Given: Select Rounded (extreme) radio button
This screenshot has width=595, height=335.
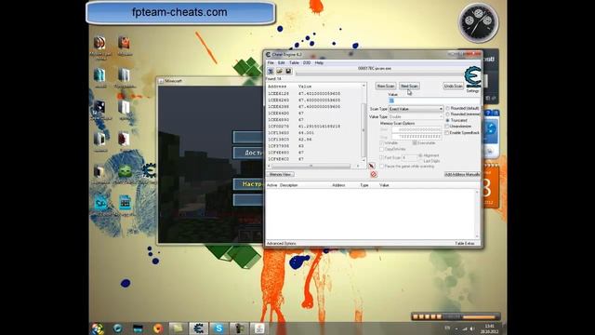Looking at the screenshot, I should click(x=448, y=114).
